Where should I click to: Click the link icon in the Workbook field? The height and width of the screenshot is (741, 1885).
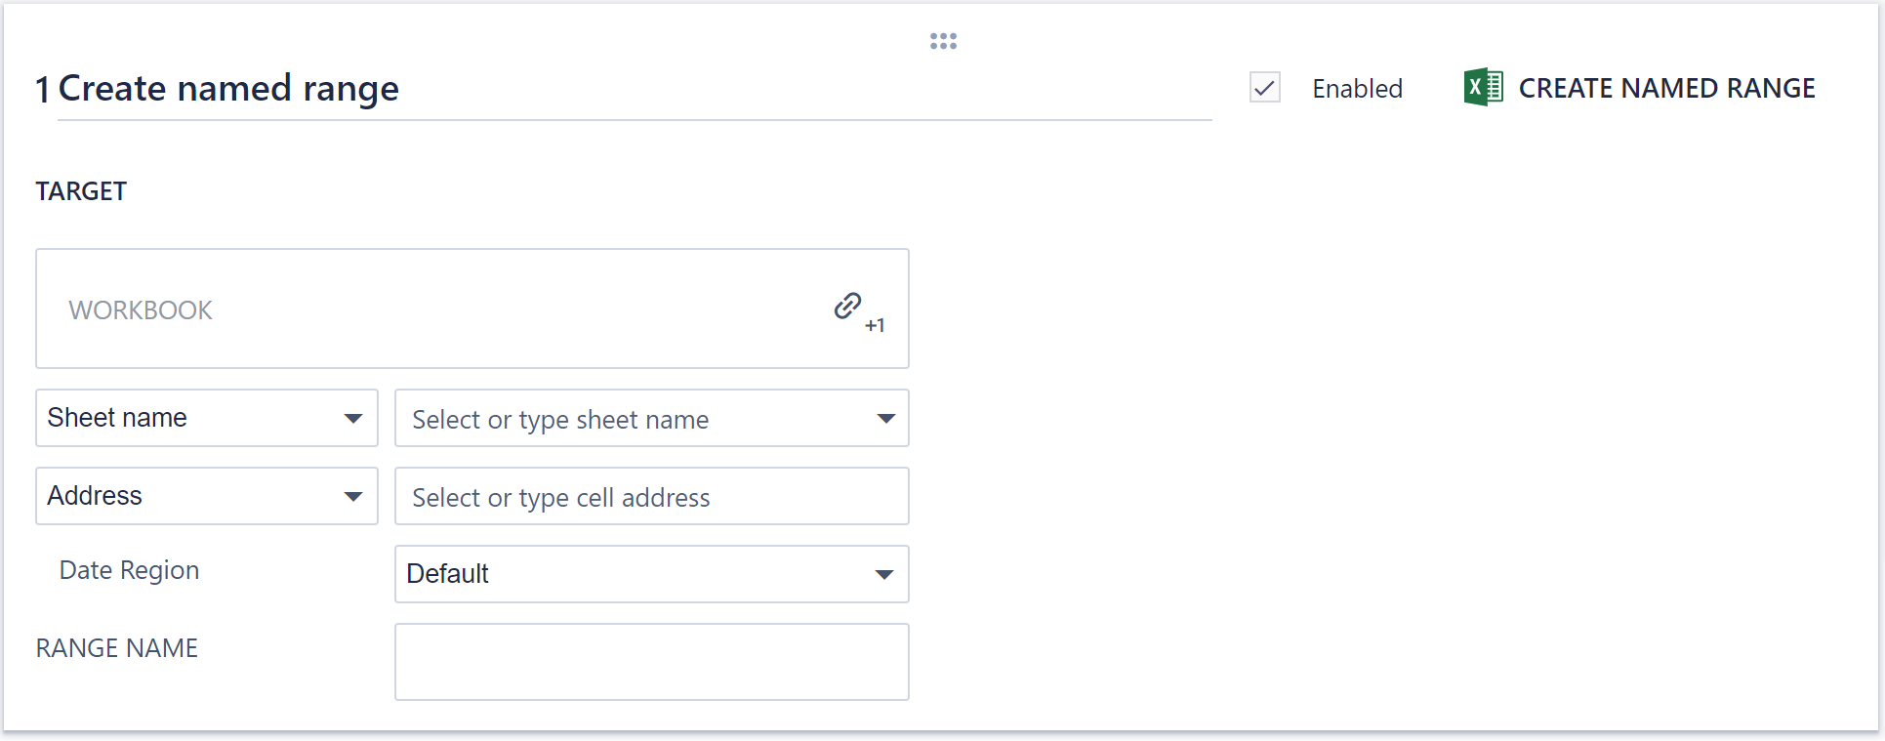tap(847, 306)
